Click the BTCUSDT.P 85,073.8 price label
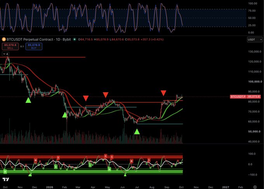The image size is (264, 189). click(x=245, y=97)
